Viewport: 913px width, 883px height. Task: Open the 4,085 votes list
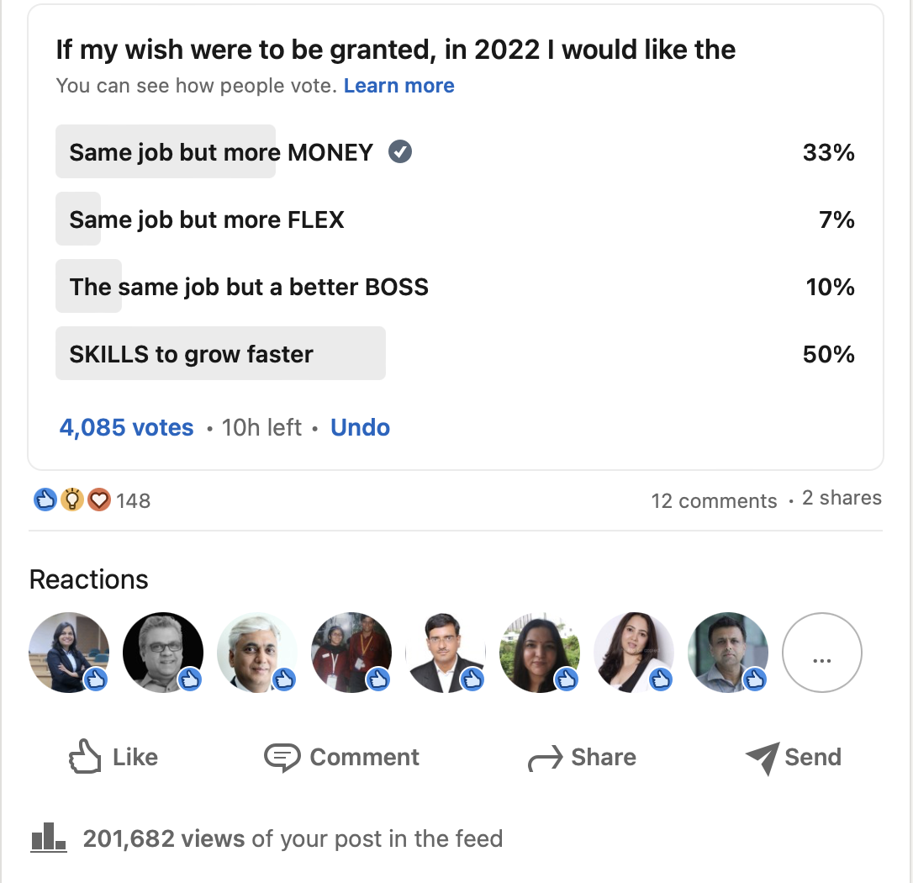click(x=126, y=427)
